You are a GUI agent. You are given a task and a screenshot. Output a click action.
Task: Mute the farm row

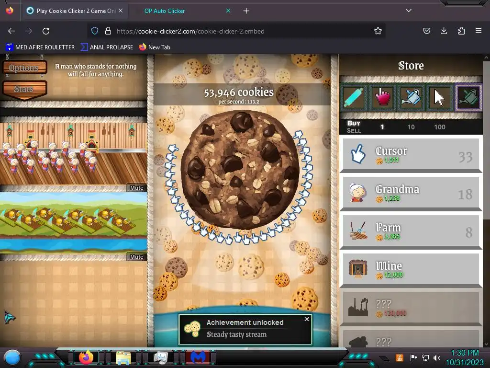pos(136,257)
